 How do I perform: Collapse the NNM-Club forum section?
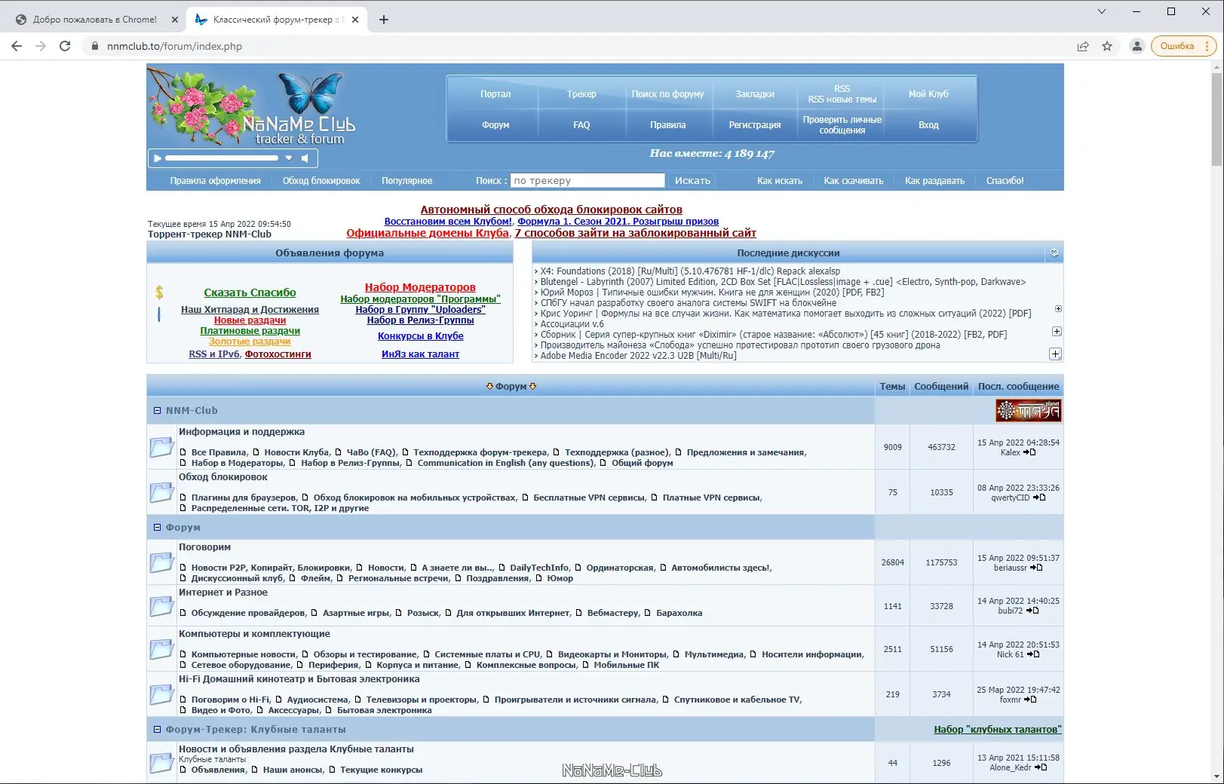[x=157, y=410]
